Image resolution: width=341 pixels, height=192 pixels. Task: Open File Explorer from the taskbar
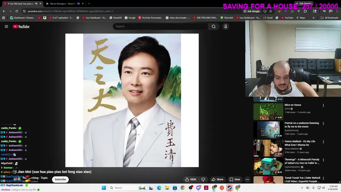[167, 188]
